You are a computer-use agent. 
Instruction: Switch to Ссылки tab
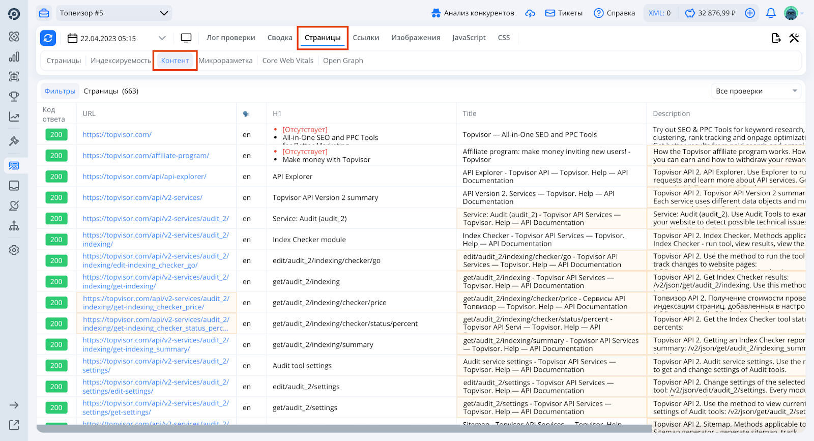366,38
